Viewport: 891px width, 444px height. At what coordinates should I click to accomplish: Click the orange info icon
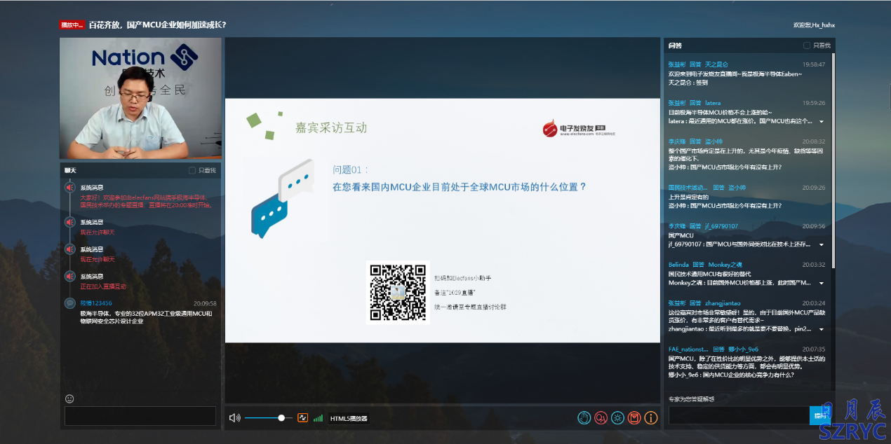[x=651, y=418]
